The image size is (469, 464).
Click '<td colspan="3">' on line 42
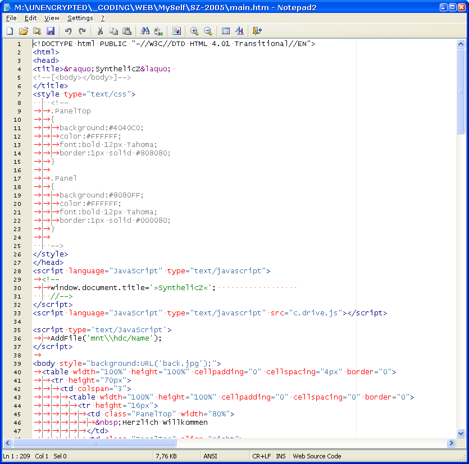tap(95, 389)
